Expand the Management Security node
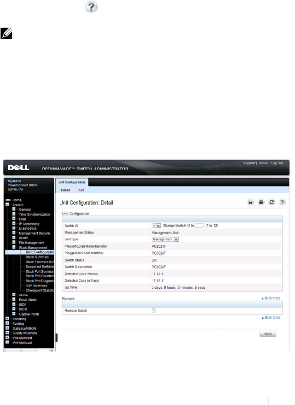Viewport: 295px width, 405px height. [x=14, y=233]
